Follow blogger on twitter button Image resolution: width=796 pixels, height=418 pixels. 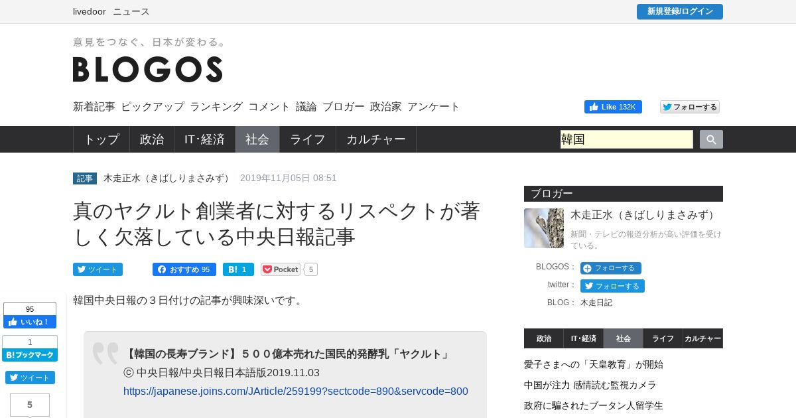[x=612, y=286]
